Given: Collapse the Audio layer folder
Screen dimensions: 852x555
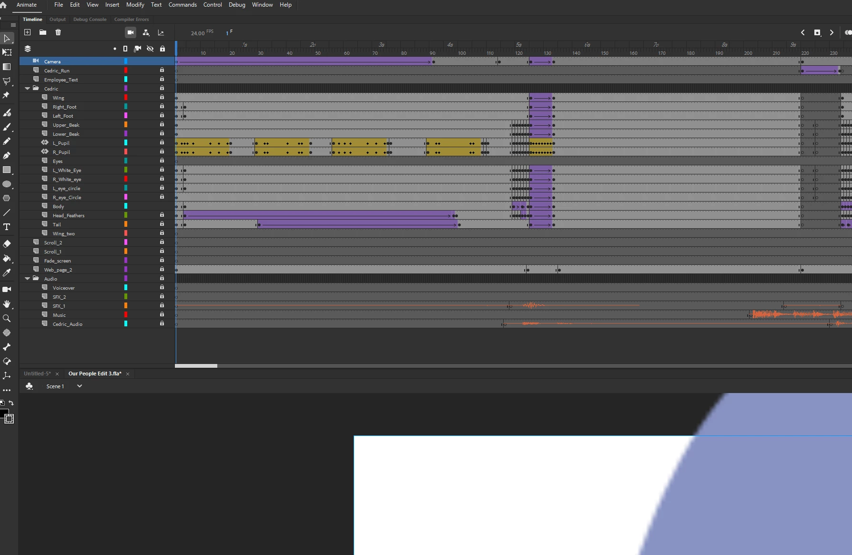Looking at the screenshot, I should [27, 279].
